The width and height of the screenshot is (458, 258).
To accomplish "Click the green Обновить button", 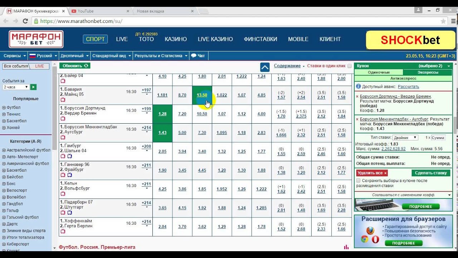I will point(75,66).
